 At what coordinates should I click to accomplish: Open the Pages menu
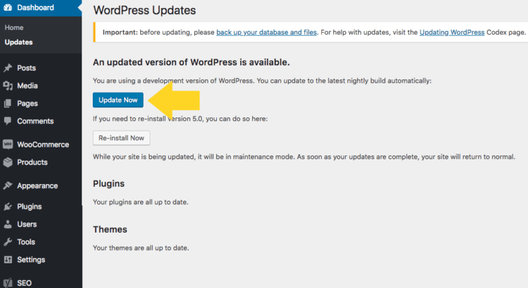27,103
